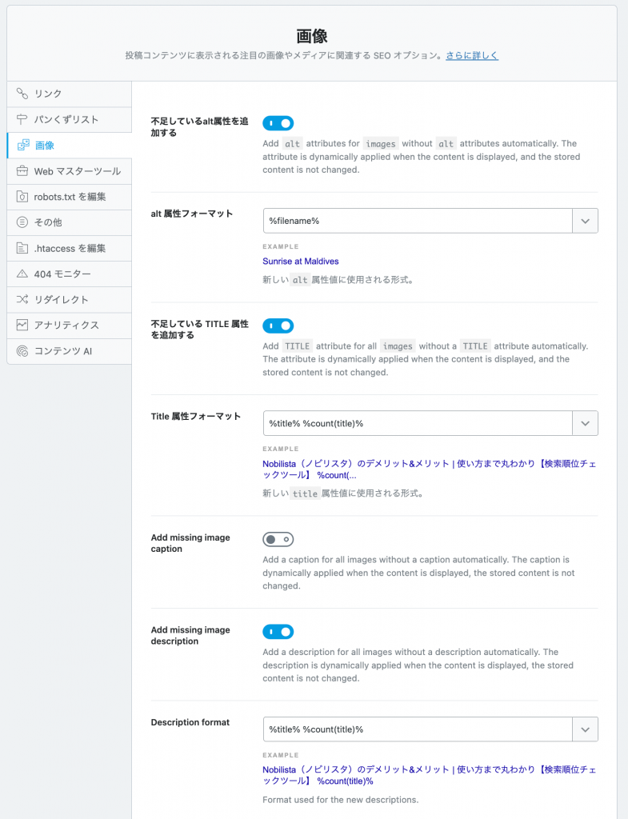Open the 404 モニター tab
The height and width of the screenshot is (819, 628).
coord(69,274)
